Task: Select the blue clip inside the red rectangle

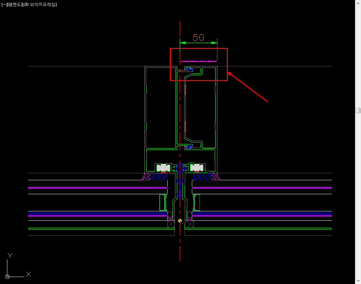Action: 189,69
